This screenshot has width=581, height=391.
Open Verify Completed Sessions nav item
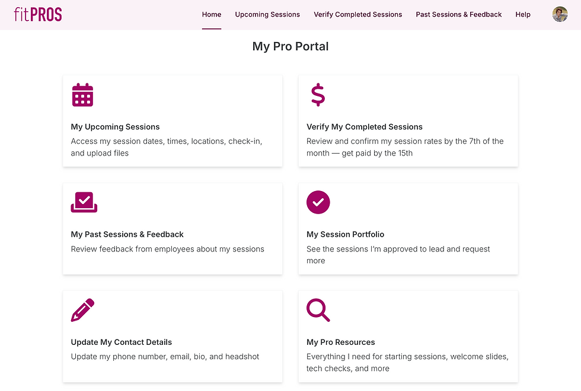tap(358, 14)
